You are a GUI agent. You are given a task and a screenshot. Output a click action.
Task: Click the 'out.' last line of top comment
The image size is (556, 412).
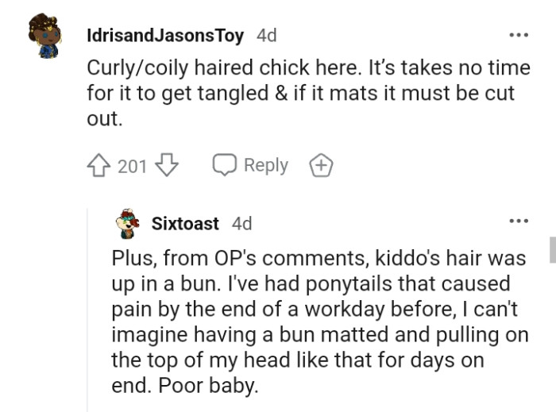click(x=103, y=118)
